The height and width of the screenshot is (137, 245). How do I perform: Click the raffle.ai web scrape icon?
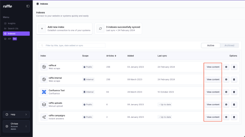point(44,67)
